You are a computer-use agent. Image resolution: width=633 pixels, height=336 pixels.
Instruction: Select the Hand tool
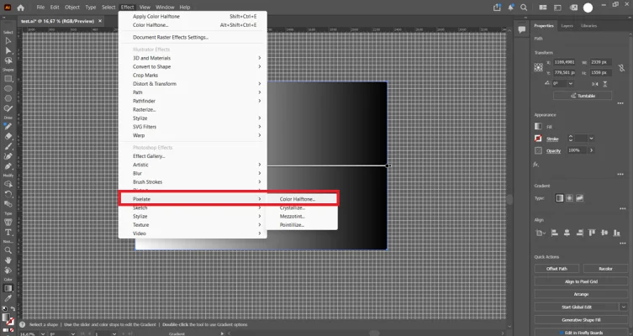[8, 260]
